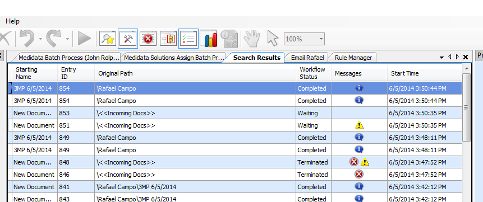Select the arrow pointer tool
Screen dimensions: 483x202
(273, 39)
